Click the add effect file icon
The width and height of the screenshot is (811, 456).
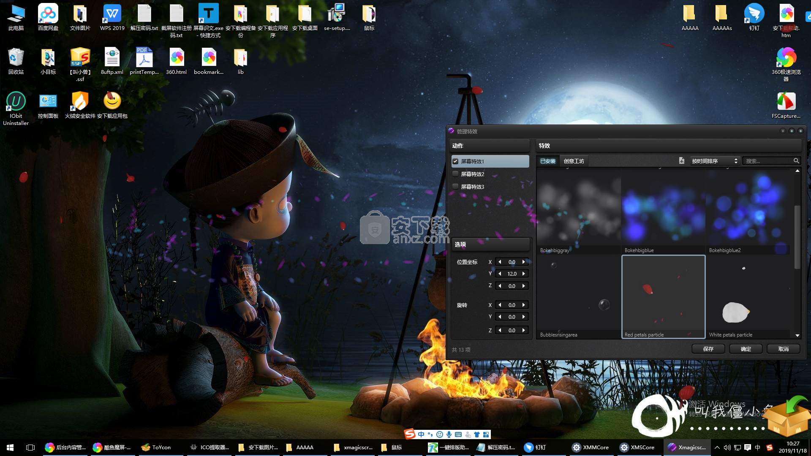point(681,161)
